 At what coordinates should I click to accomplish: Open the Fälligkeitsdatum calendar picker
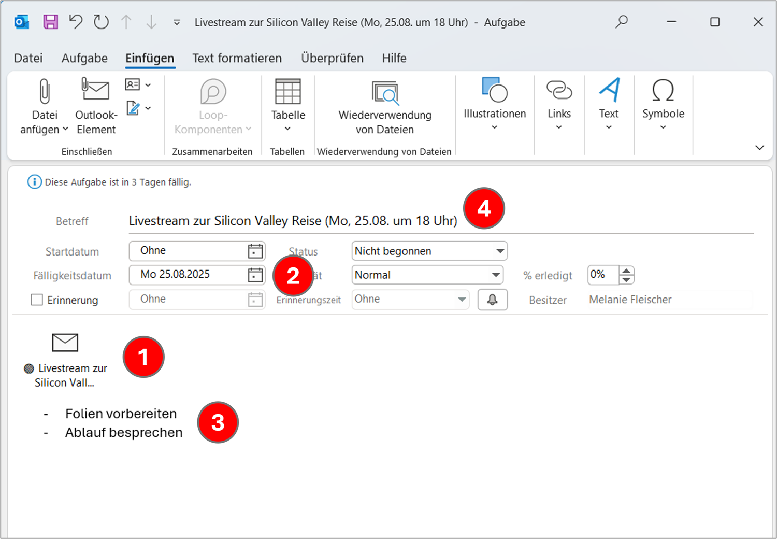coord(255,275)
